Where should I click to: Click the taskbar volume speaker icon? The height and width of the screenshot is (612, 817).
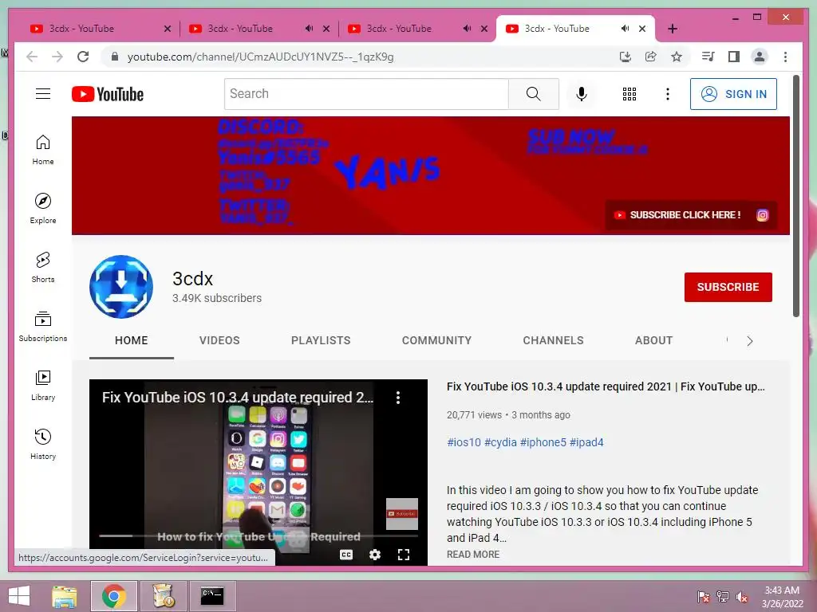741,597
